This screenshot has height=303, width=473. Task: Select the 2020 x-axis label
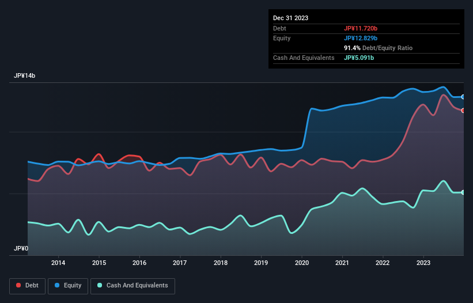[302, 263]
